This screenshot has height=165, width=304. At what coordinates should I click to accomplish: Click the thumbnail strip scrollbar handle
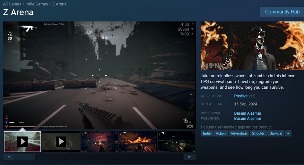(x=25, y=157)
